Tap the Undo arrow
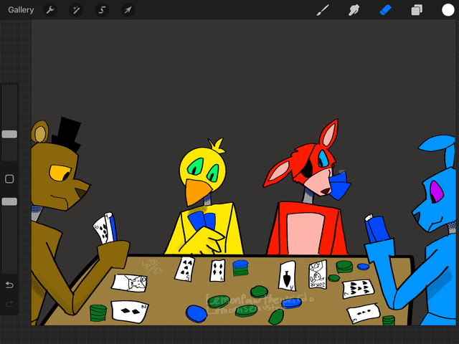The image size is (459, 344). 9,285
